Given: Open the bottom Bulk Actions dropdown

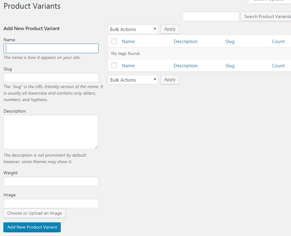Looking at the screenshot, I should pos(133,80).
